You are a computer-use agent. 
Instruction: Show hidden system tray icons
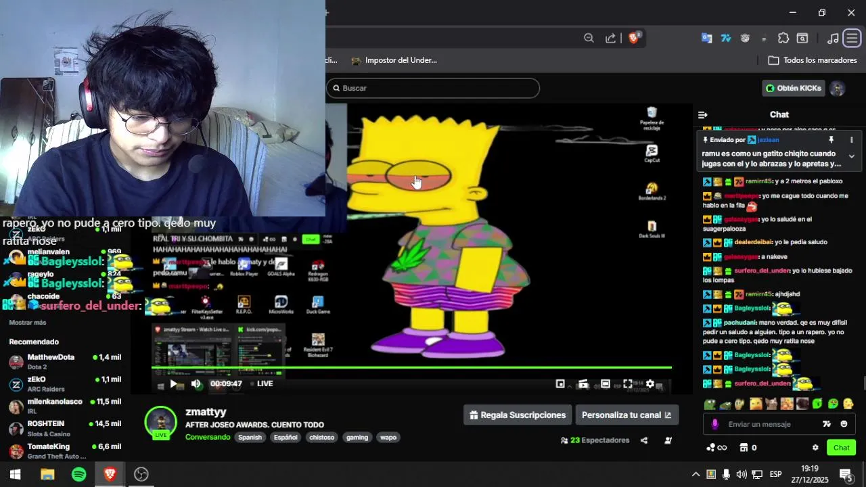(x=695, y=474)
